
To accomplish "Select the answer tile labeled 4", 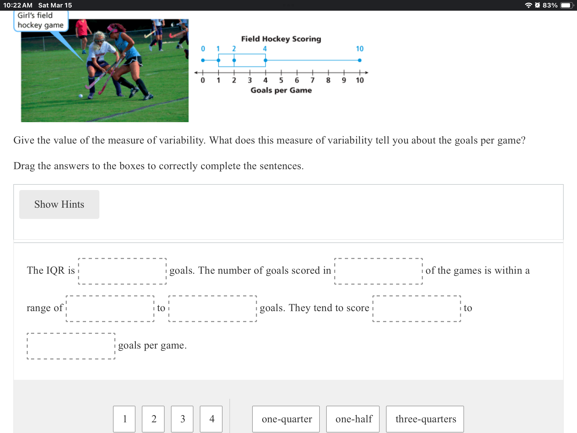I will point(211,419).
